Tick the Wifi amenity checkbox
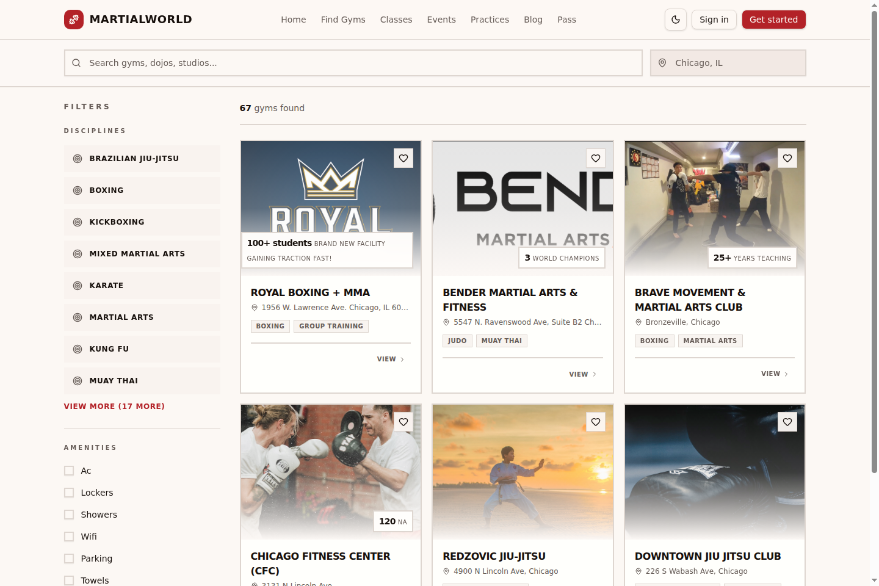Screen dimensions: 879x586 point(69,537)
